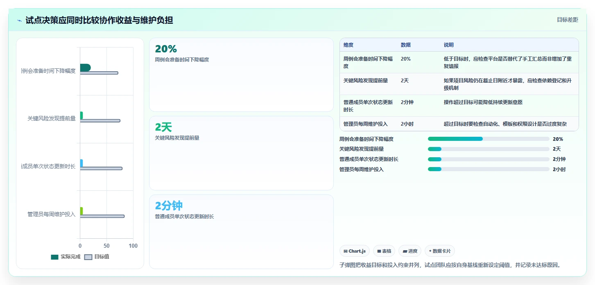Select the 说明 column header
The width and height of the screenshot is (595, 285).
[449, 45]
